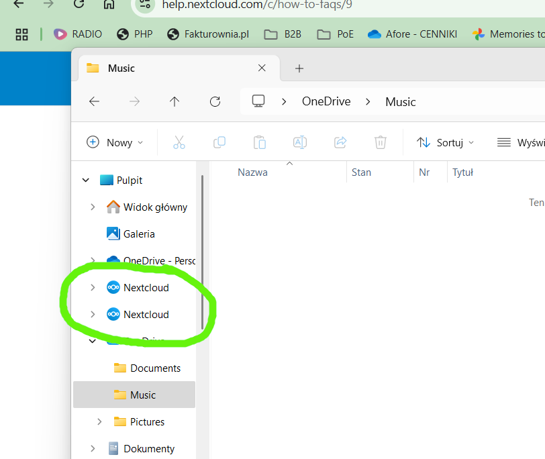Refresh the Explorer folder view
545x459 pixels.
point(215,101)
